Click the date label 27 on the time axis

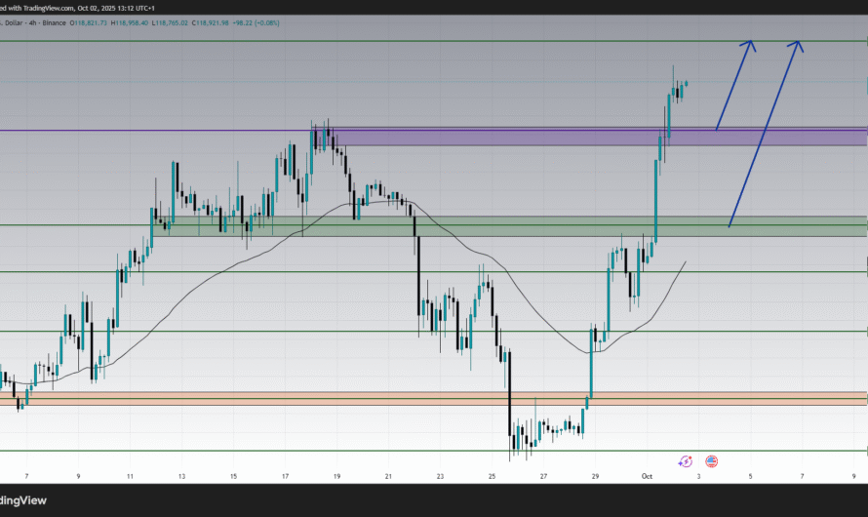(x=543, y=476)
